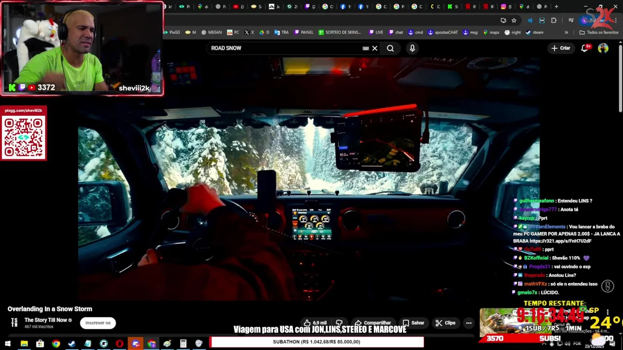Open the Chrome icon on the taskbar
The image size is (623, 350).
[56, 344]
